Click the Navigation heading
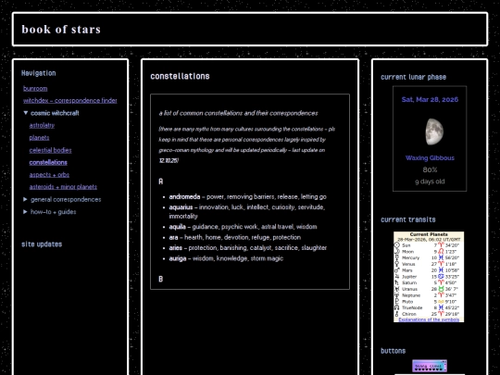The image size is (500, 375). pyautogui.click(x=38, y=73)
